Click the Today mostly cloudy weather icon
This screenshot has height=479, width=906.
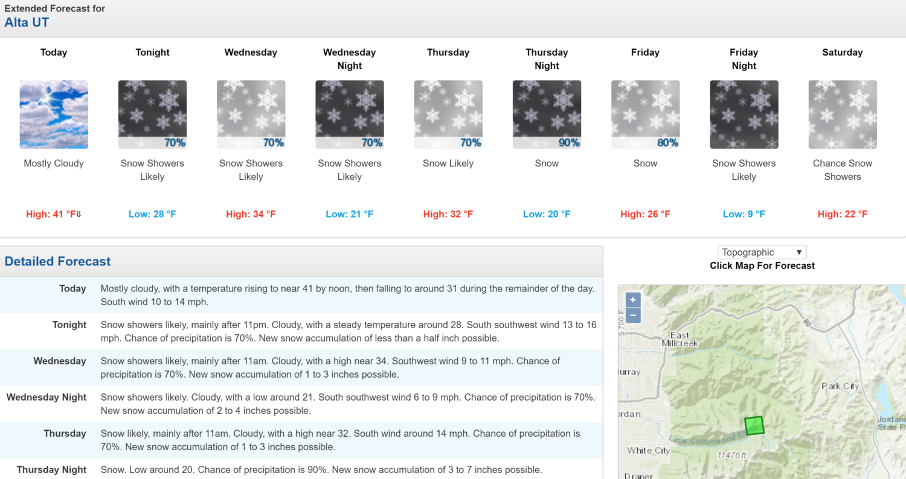tap(54, 115)
